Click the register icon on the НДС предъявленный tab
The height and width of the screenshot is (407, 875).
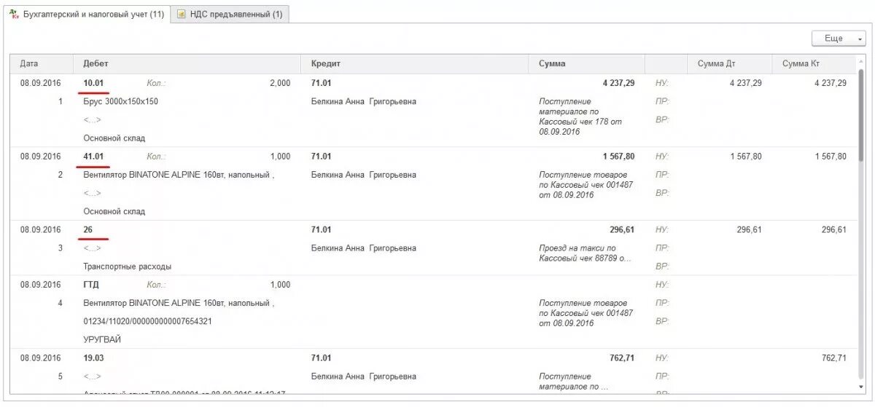pos(181,14)
